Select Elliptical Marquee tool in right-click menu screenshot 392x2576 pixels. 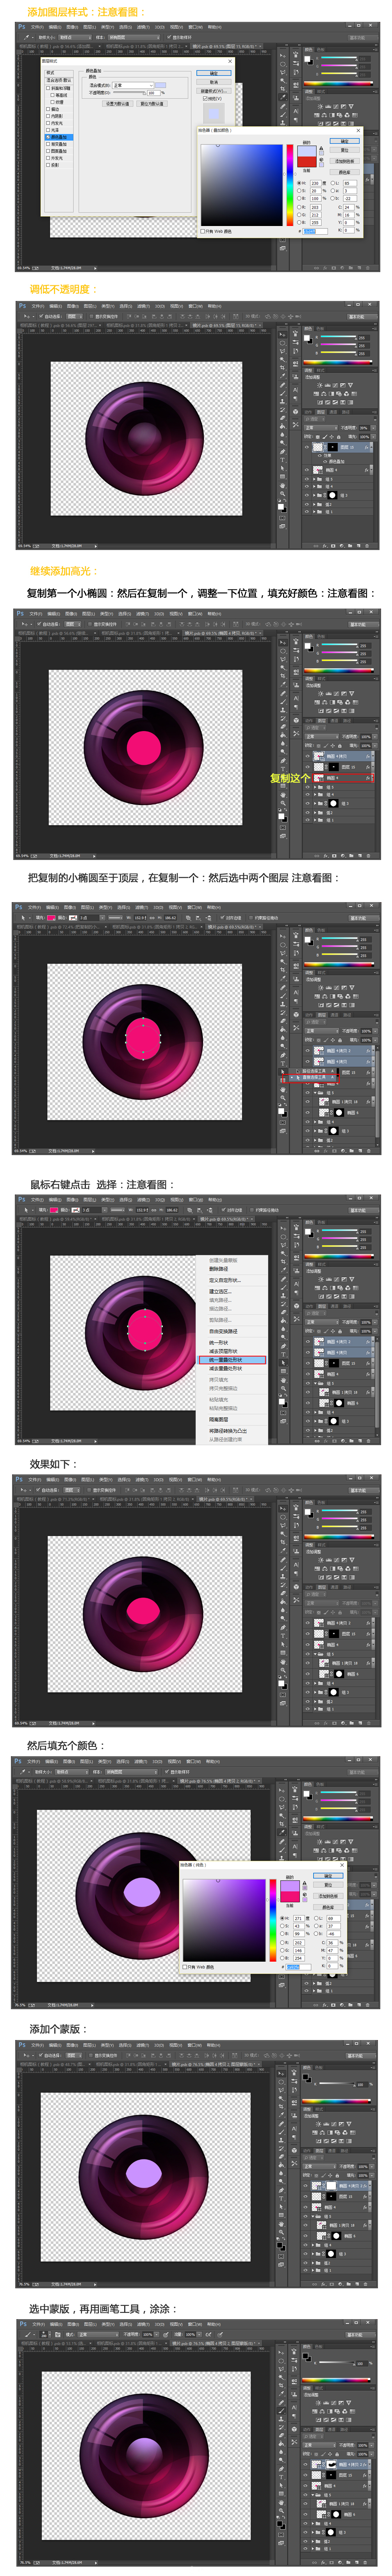coord(284,1237)
